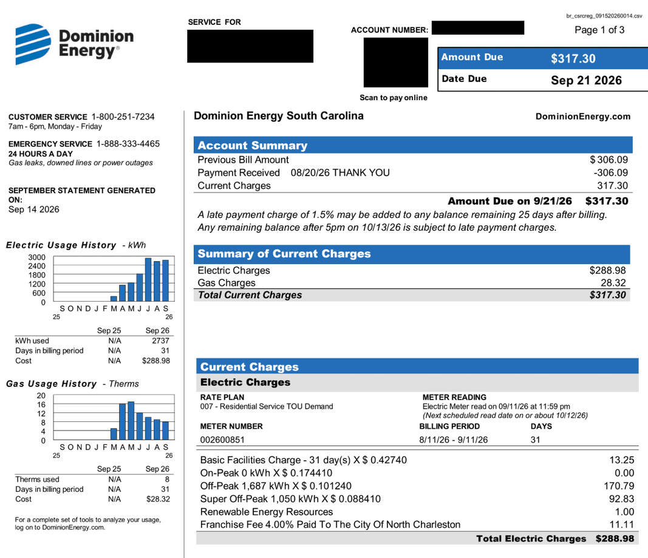Click the customer service number 1-800-251-7234
Image resolution: width=648 pixels, height=558 pixels.
(x=123, y=117)
